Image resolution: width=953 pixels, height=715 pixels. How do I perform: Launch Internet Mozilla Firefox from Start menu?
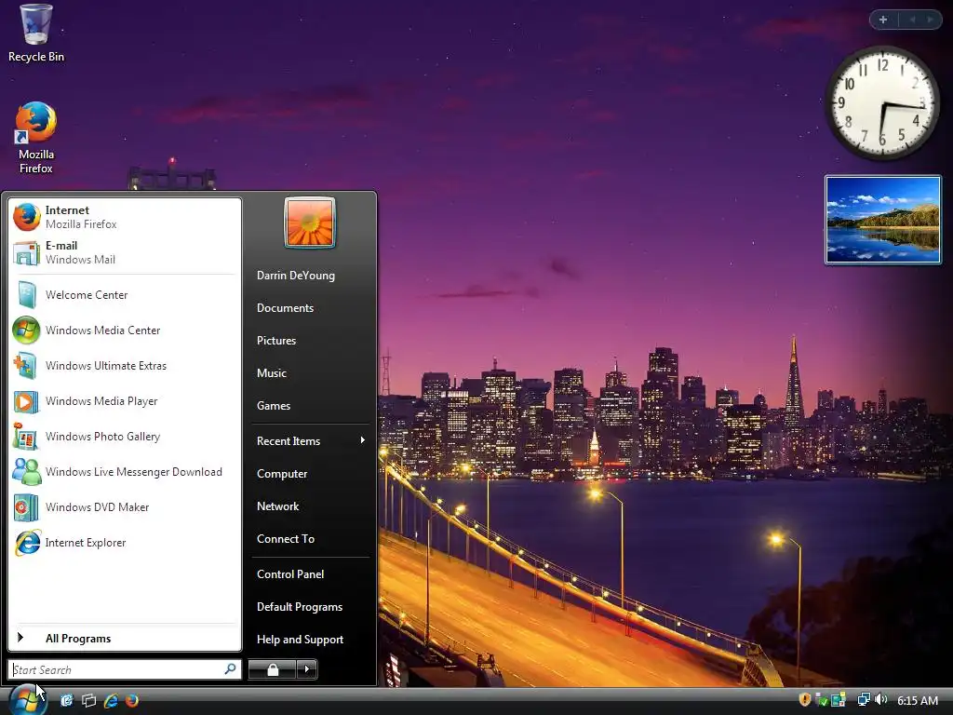coord(125,217)
